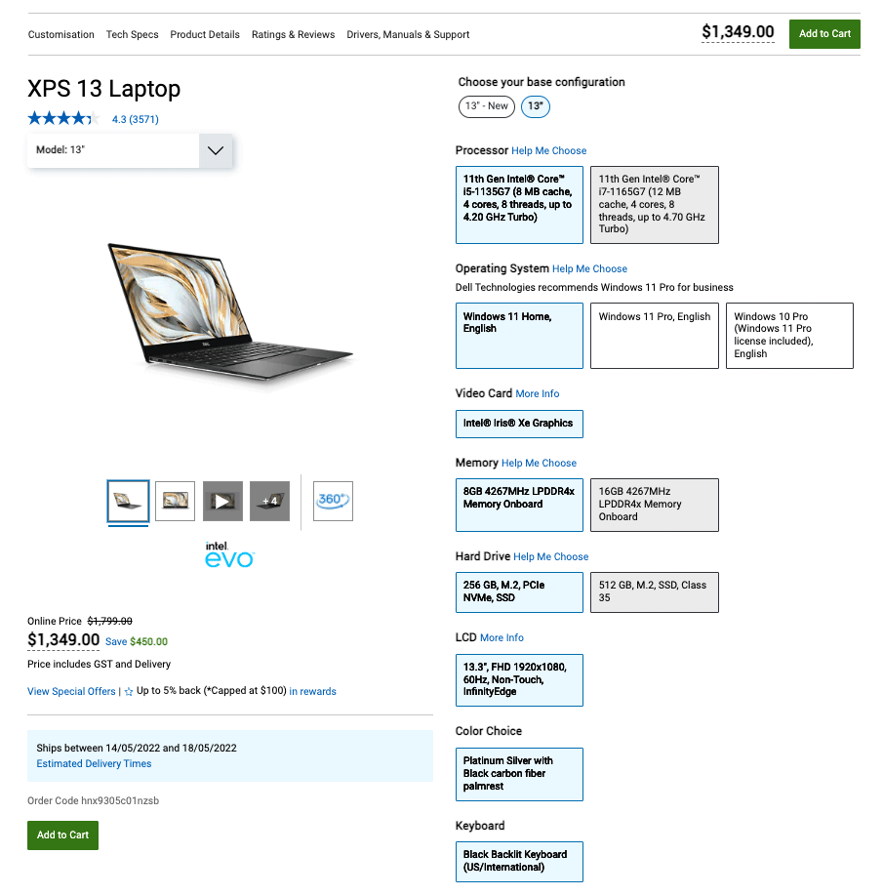
Task: Click Help Me Choose for Processor
Action: tap(549, 151)
